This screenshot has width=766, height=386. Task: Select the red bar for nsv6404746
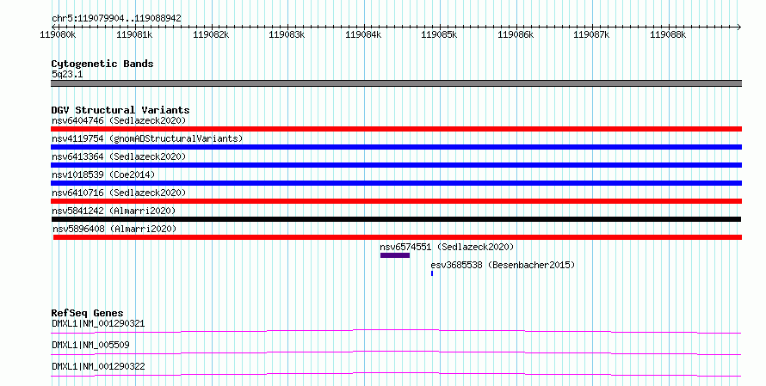396,129
